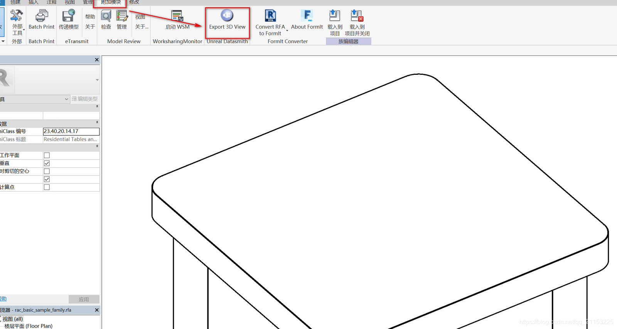The width and height of the screenshot is (617, 329).
Task: Start Worksharing Monitor 启动 WSM
Action: coord(177,20)
